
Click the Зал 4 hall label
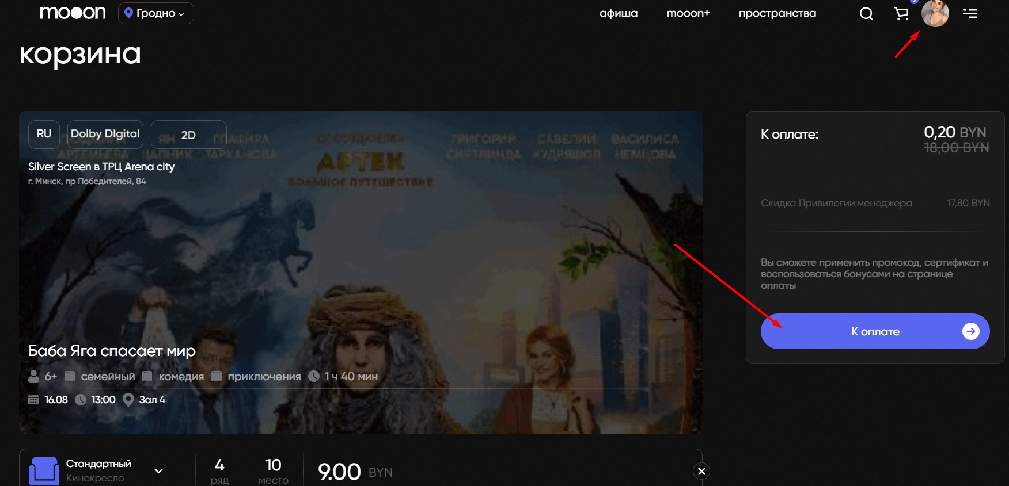152,400
